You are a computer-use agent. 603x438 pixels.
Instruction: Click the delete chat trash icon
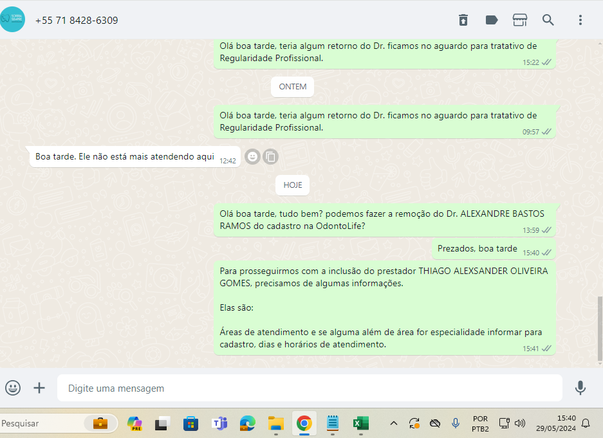pyautogui.click(x=463, y=20)
